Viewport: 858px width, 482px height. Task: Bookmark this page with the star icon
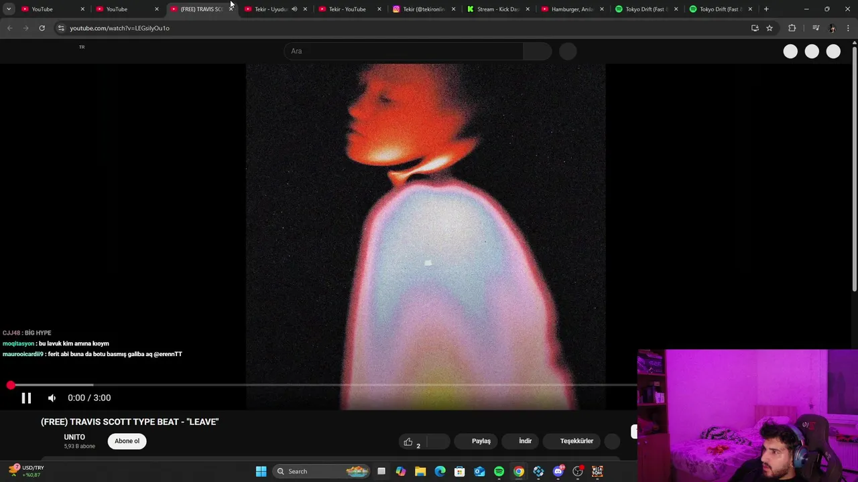(x=770, y=28)
